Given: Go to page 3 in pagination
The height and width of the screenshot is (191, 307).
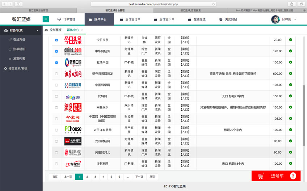Looking at the screenshot, I should (x=95, y=177).
